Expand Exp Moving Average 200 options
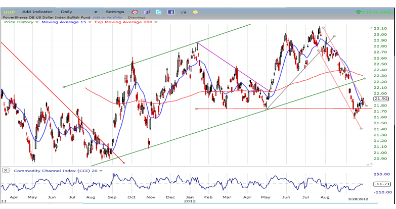Viewport: 396px width, 209px height. (156, 22)
